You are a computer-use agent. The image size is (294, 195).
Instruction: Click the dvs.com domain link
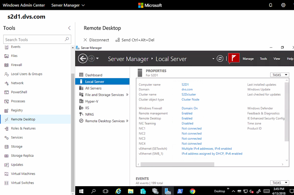pyautogui.click(x=187, y=89)
